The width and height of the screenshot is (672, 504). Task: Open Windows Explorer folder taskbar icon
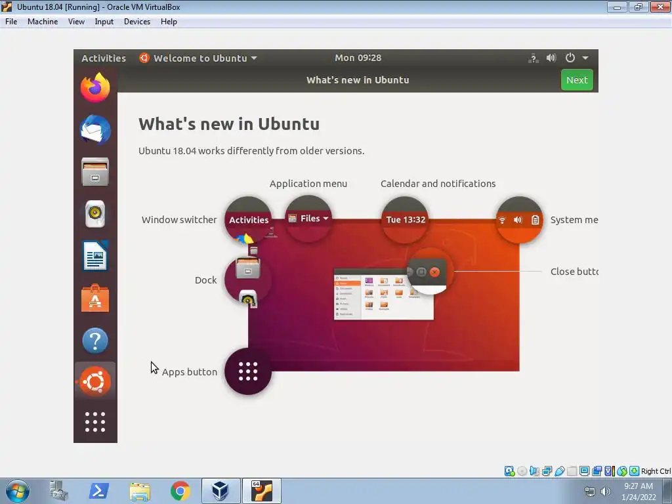coord(140,492)
